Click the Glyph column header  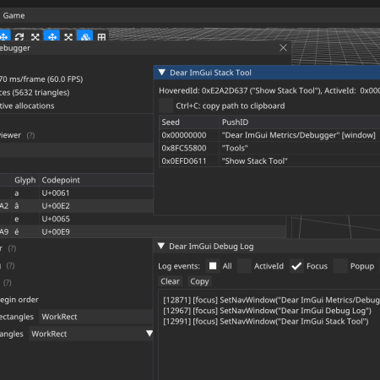25,180
